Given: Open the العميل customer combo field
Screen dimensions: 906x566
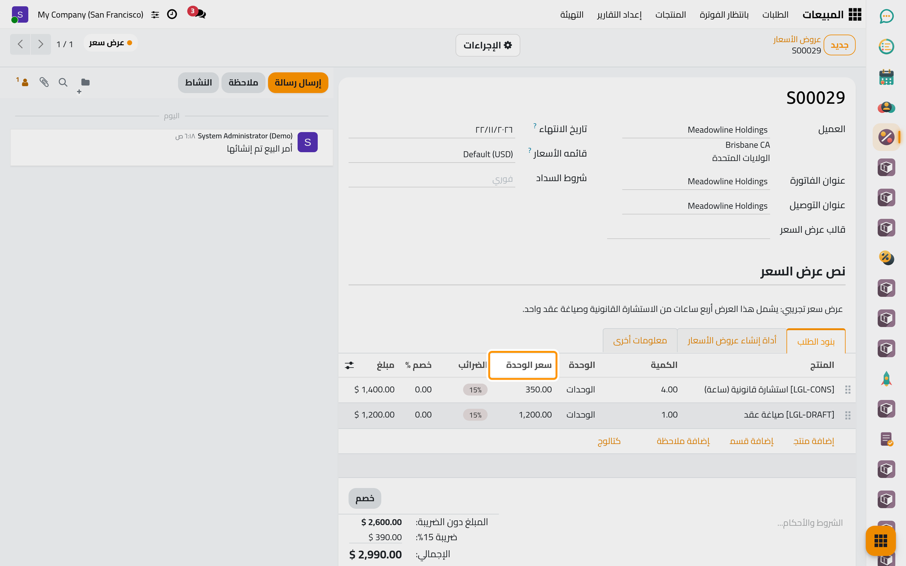Looking at the screenshot, I should 696,130.
